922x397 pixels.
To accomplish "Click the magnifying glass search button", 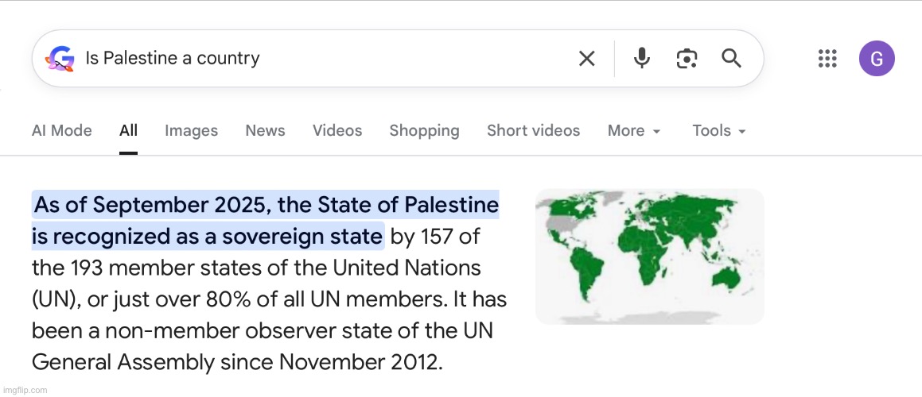I will [x=731, y=58].
